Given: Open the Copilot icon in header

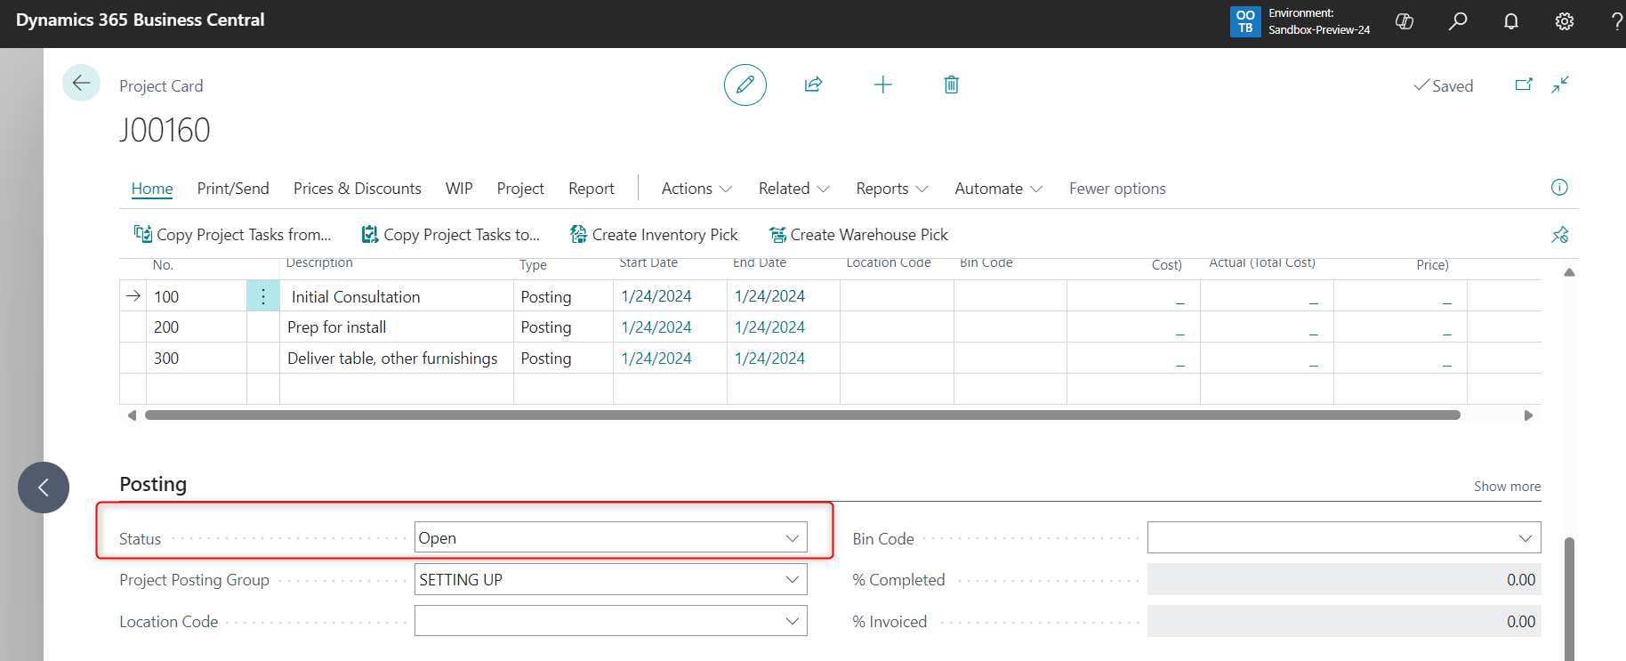Looking at the screenshot, I should [x=1405, y=21].
